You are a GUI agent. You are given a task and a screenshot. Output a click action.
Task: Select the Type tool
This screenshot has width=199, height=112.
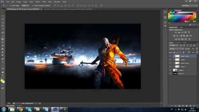pos(2,62)
